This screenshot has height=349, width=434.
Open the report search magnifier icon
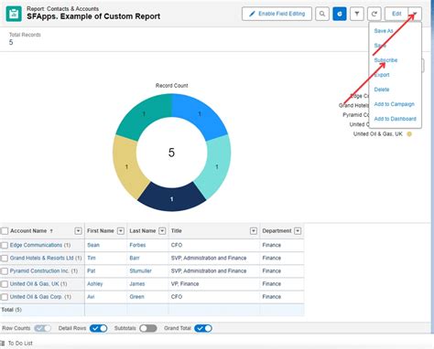[322, 14]
